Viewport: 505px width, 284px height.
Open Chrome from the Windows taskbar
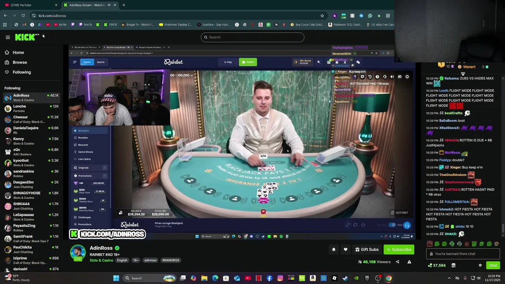389,278
